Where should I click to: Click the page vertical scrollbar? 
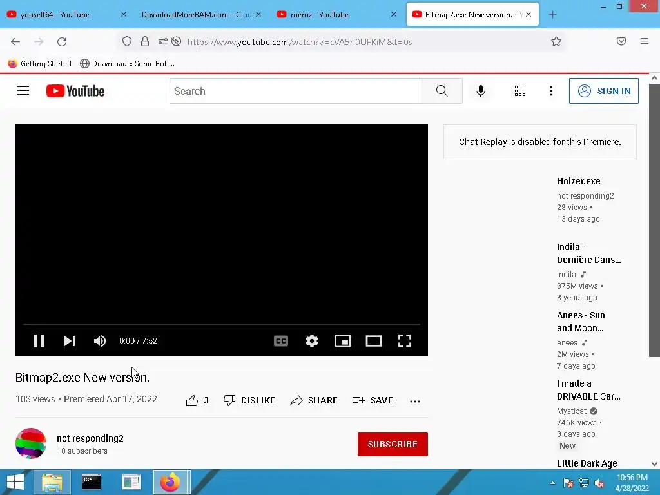[x=654, y=219]
